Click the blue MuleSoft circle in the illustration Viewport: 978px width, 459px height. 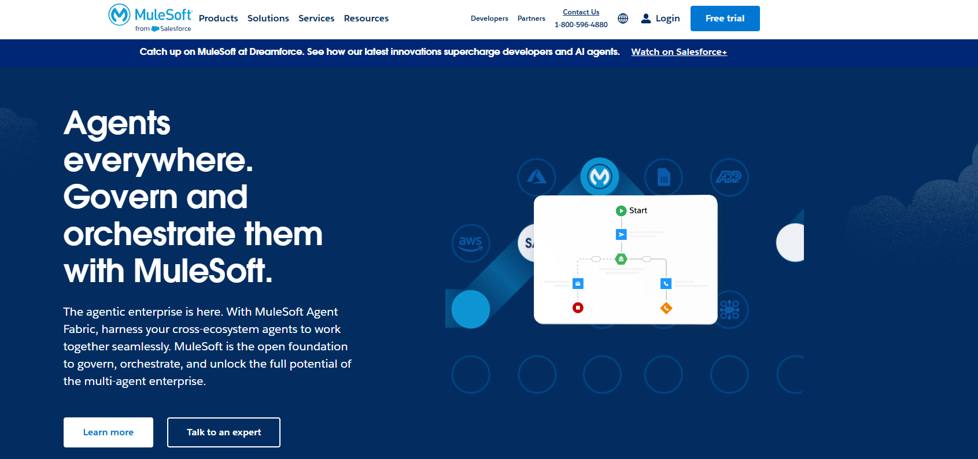[x=600, y=176]
